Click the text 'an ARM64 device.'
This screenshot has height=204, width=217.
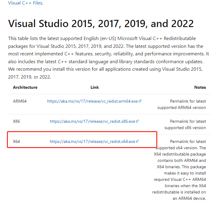pos(189,198)
